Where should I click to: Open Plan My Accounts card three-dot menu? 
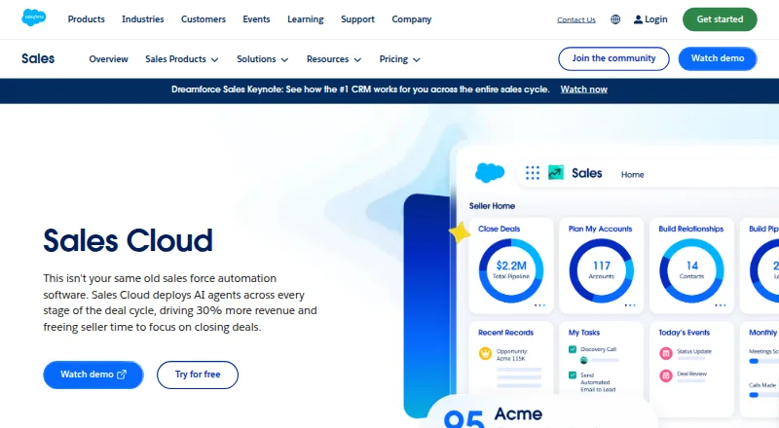pos(630,305)
